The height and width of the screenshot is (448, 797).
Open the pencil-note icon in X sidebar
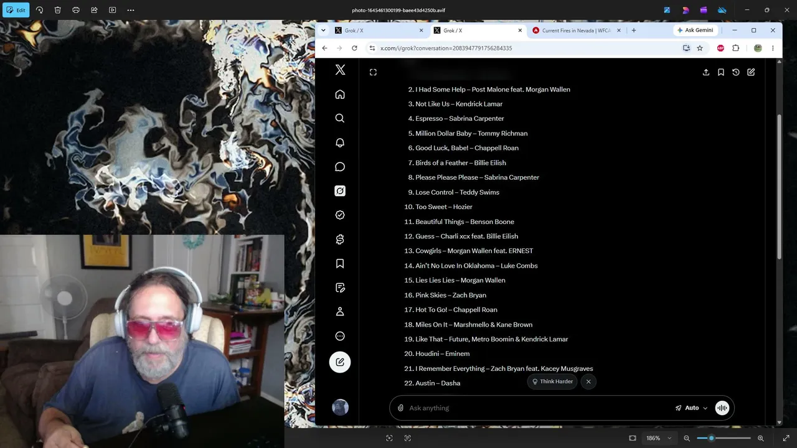[x=340, y=287]
